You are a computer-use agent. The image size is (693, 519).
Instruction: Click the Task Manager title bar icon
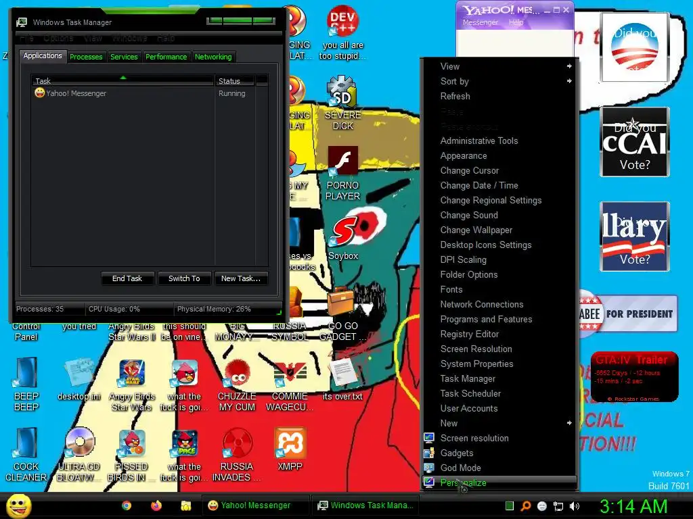click(x=21, y=22)
